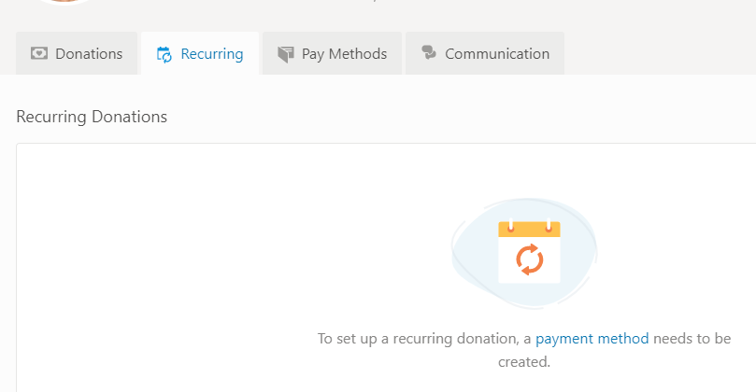
Task: Follow the "payment method" link
Action: click(592, 339)
